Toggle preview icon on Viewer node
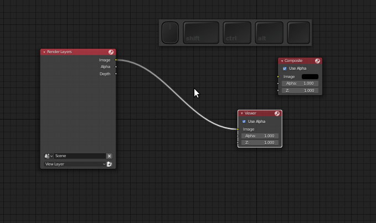Screen dimensions: 376x223 [277, 113]
